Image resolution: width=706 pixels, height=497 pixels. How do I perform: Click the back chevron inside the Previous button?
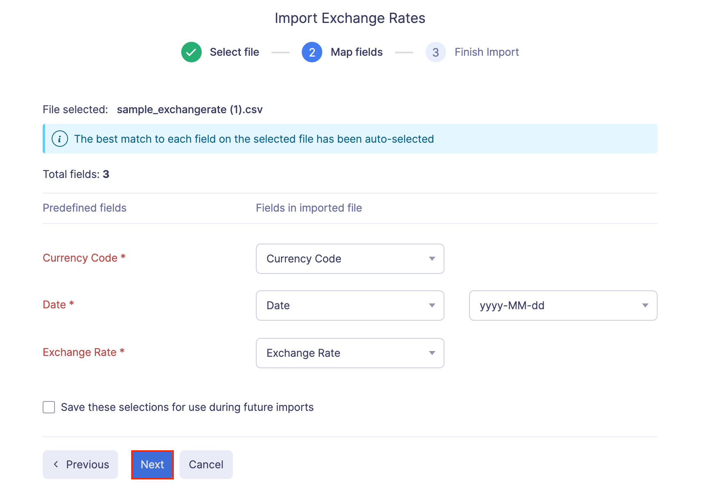point(56,465)
